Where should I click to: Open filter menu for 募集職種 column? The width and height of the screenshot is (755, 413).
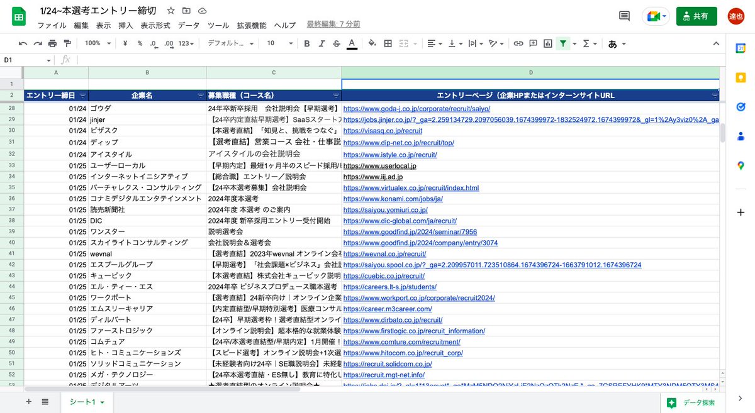point(336,96)
